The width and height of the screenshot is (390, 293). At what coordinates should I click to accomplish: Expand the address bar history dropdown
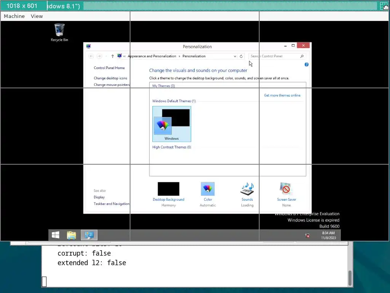pos(235,56)
